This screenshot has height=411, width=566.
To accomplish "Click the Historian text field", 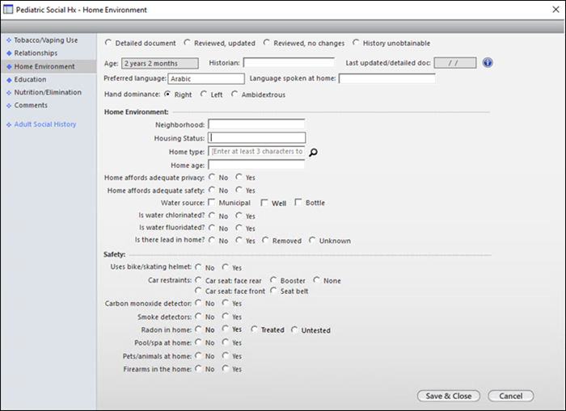I will click(288, 63).
